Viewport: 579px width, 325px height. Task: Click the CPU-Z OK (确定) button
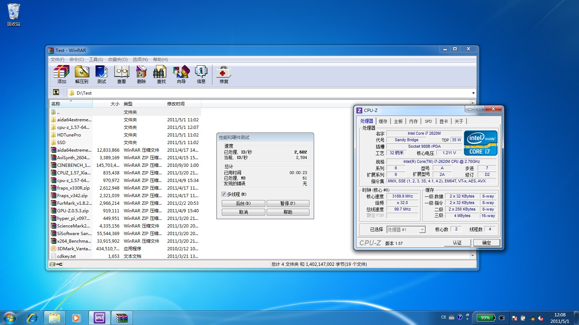click(x=486, y=243)
